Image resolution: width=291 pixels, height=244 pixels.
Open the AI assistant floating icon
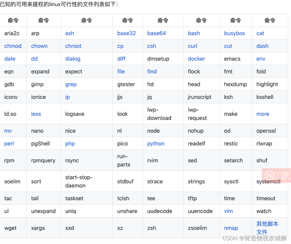pyautogui.click(x=269, y=175)
